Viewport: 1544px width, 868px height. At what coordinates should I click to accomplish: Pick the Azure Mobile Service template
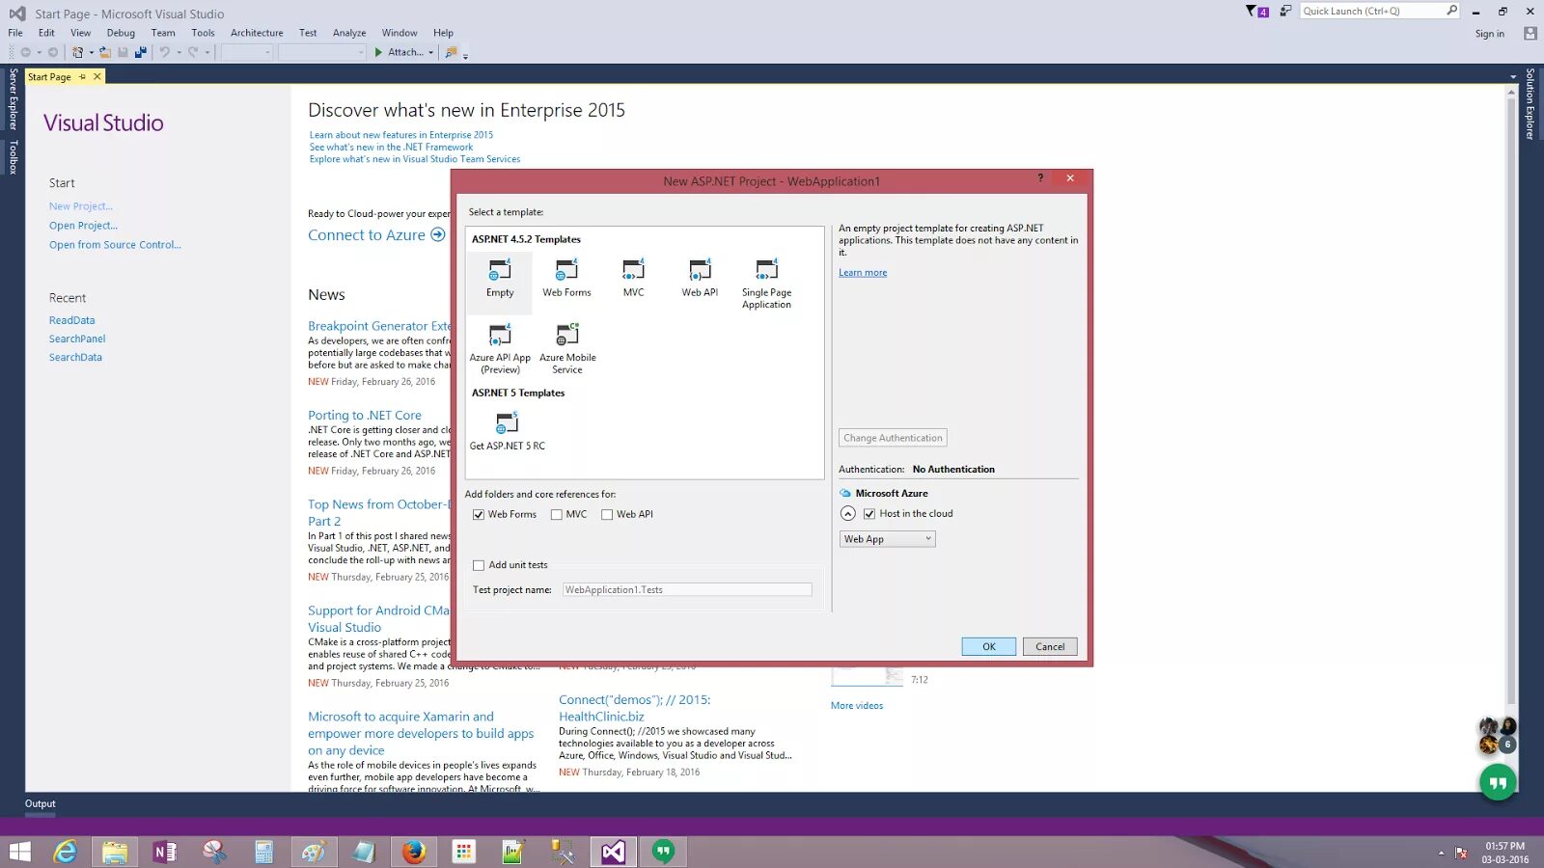tap(567, 348)
